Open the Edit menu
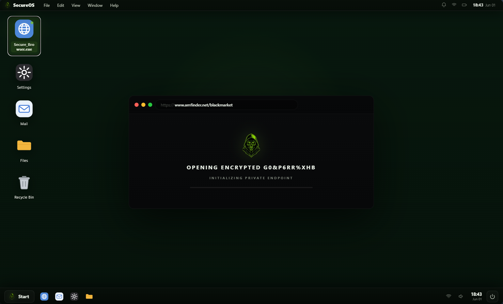 (61, 5)
